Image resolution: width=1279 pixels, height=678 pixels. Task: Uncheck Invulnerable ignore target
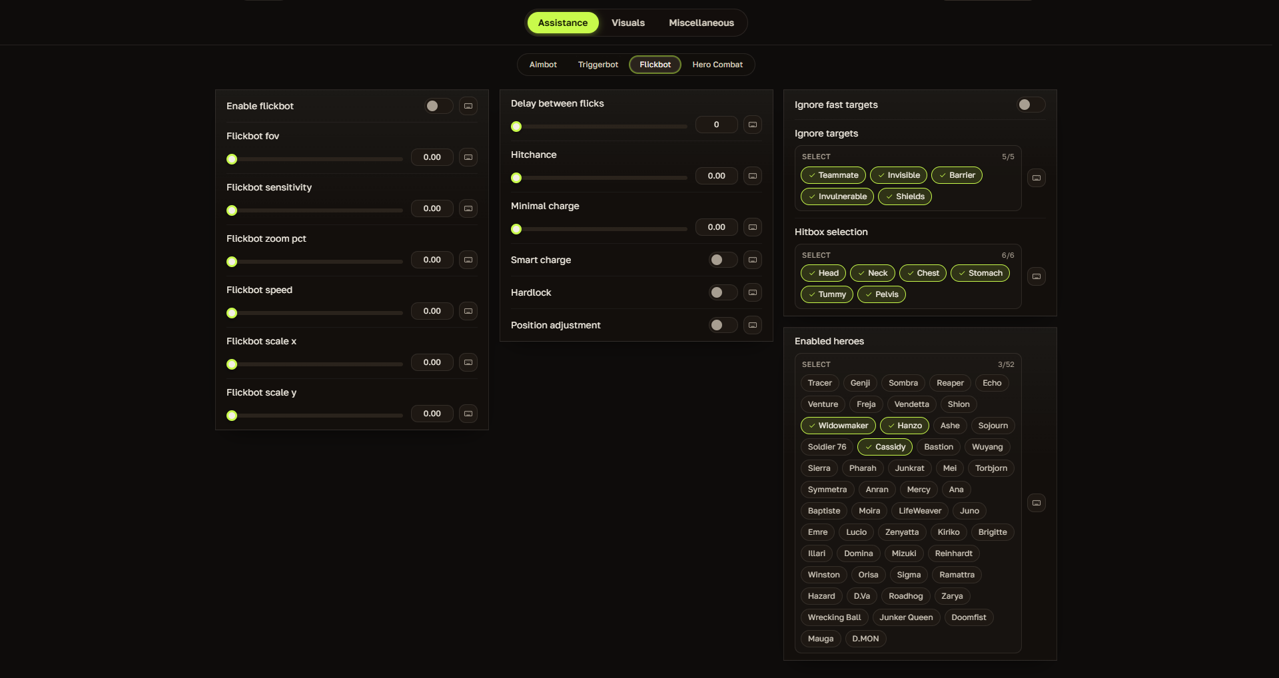click(x=837, y=196)
